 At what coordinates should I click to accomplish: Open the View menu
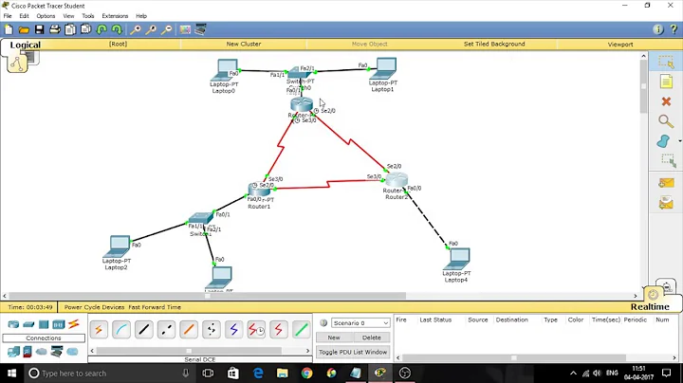coord(69,16)
